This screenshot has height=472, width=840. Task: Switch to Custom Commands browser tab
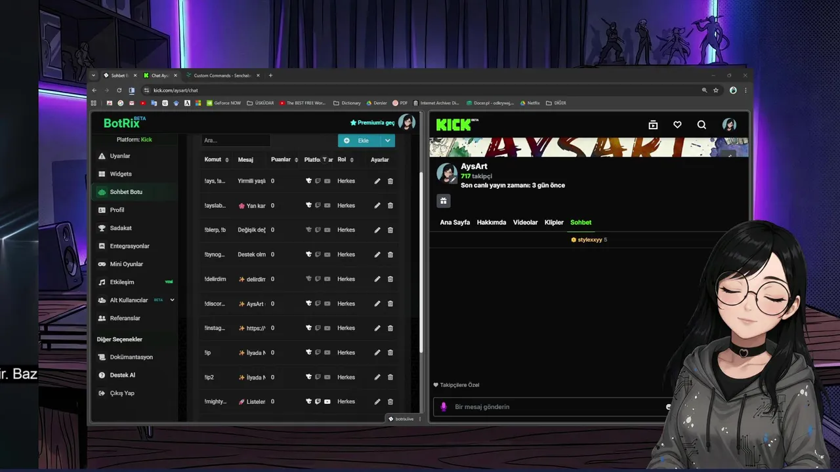[222, 75]
